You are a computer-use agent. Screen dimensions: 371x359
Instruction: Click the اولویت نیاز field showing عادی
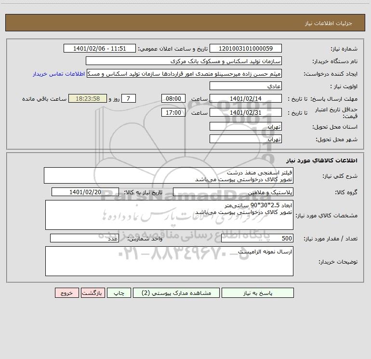(x=246, y=86)
